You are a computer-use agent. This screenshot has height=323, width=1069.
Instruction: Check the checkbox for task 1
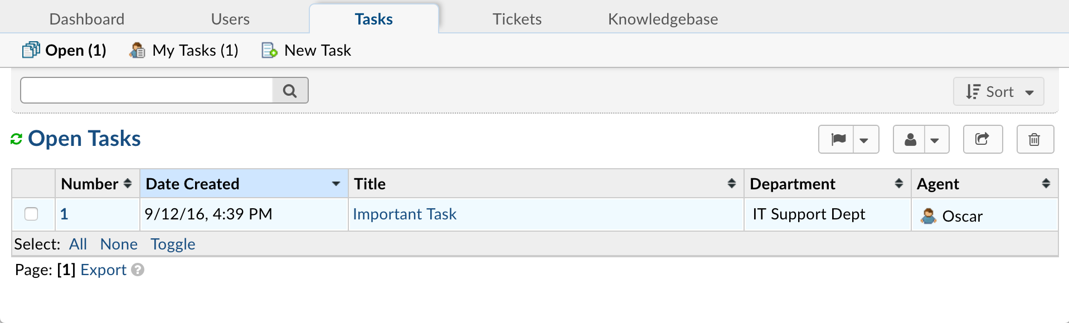32,214
